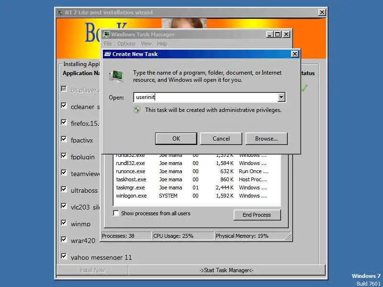Maximize the Windows Task Manager window
The image size is (383, 287).
(278, 34)
